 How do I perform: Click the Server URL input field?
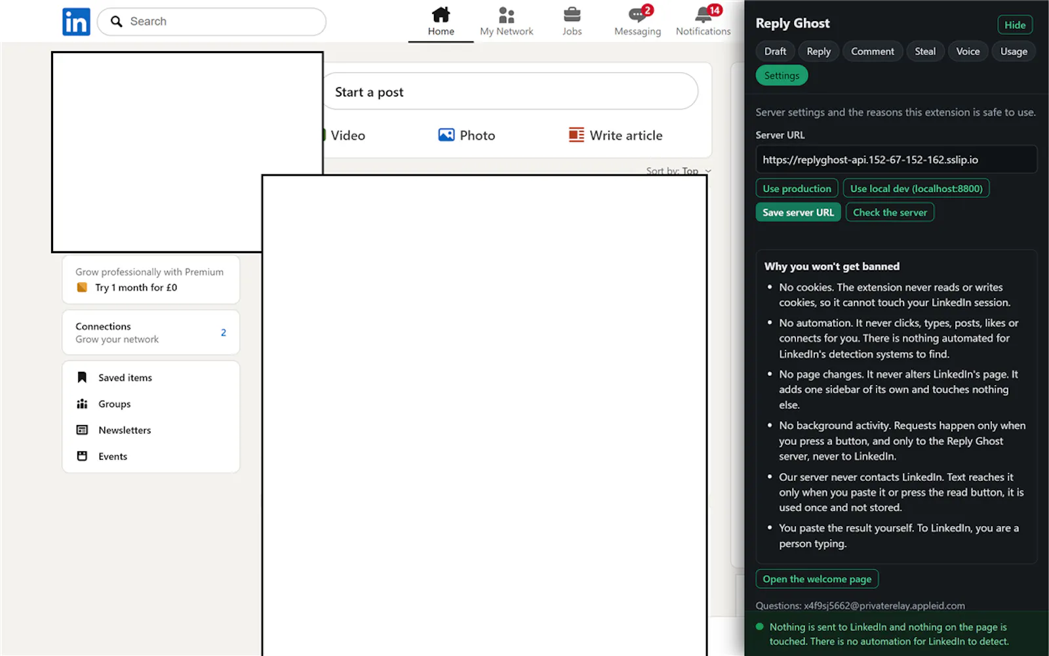[x=896, y=159]
